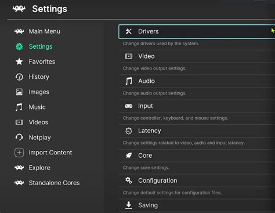This screenshot has width=275, height=213.
Task: Click the Explore invader icon
Action: pos(19,168)
